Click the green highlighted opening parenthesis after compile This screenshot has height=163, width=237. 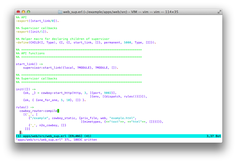58,111
